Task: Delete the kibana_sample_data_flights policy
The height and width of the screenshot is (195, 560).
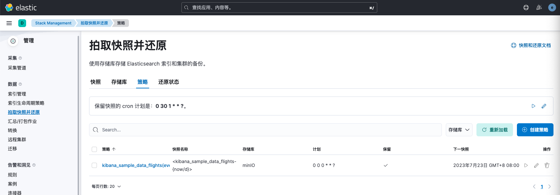Action: [x=547, y=165]
